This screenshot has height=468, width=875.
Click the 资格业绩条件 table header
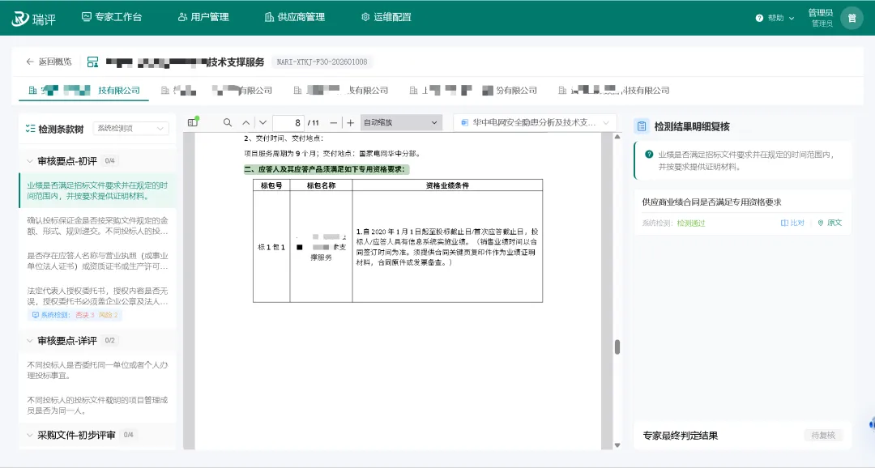coord(447,185)
